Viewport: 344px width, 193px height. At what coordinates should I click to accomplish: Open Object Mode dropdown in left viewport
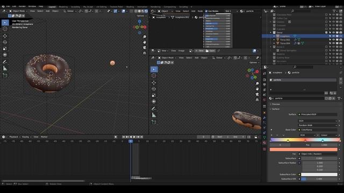18,11
